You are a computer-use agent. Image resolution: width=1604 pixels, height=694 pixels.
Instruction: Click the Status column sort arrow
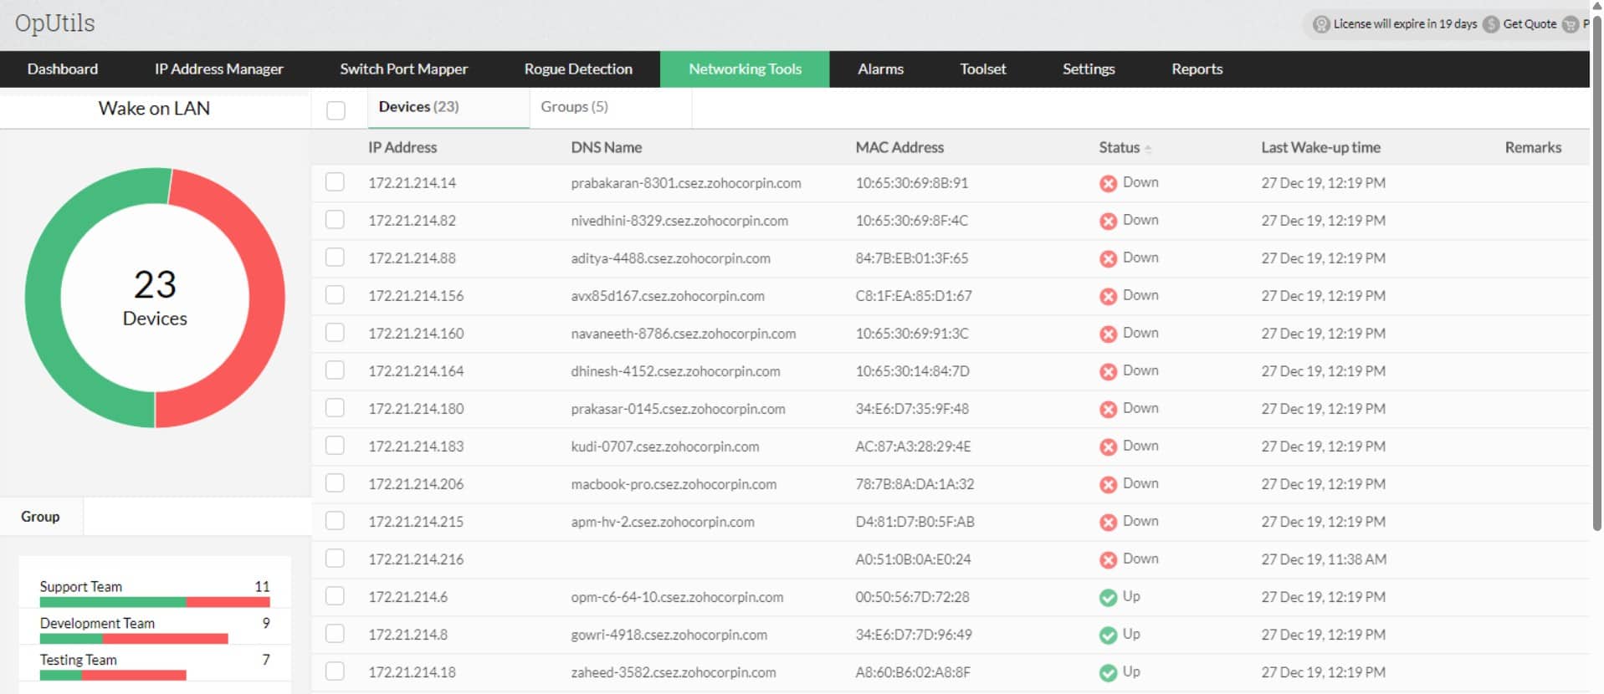(1149, 149)
